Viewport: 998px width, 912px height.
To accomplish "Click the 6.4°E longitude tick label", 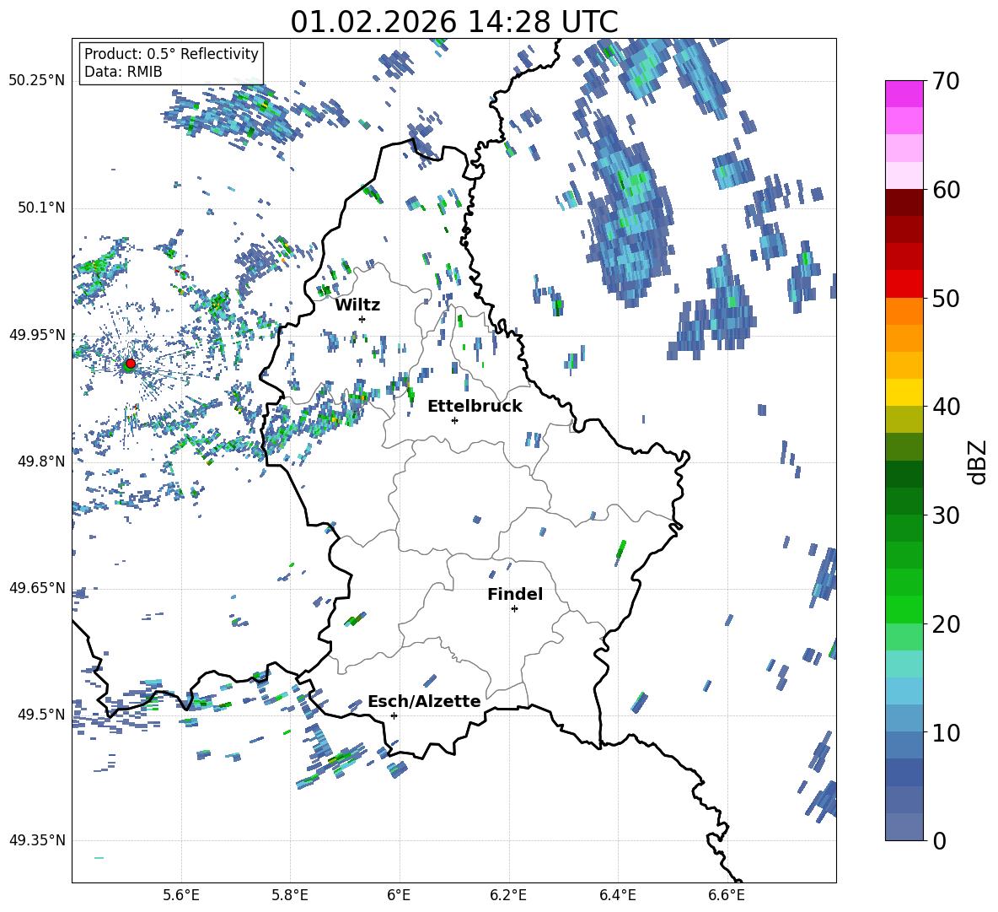I will pos(617,895).
